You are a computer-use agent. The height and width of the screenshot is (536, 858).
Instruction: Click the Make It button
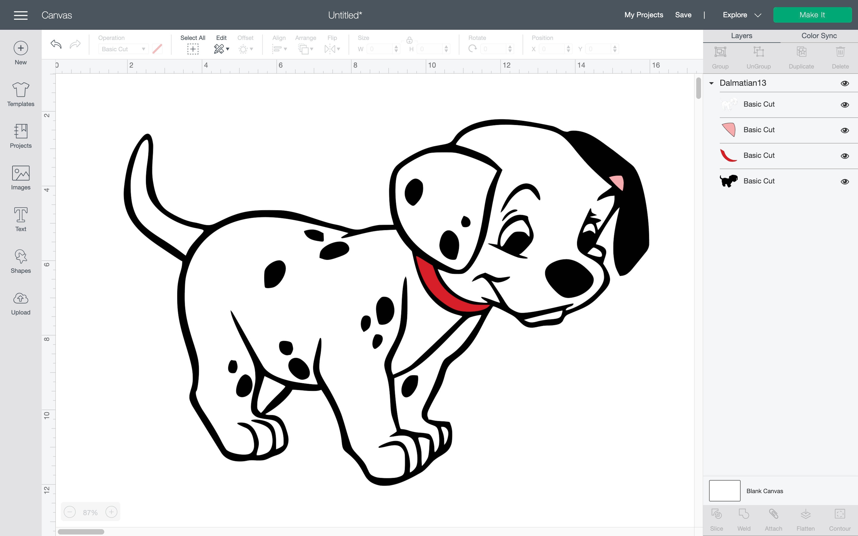tap(812, 15)
